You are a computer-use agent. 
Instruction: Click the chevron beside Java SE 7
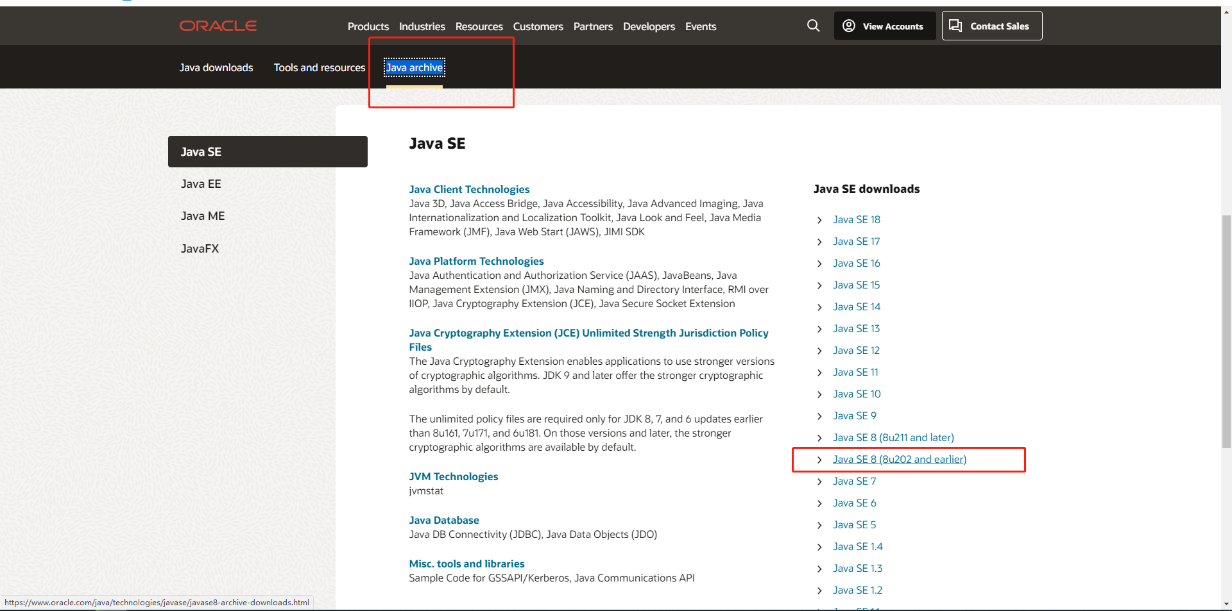819,481
